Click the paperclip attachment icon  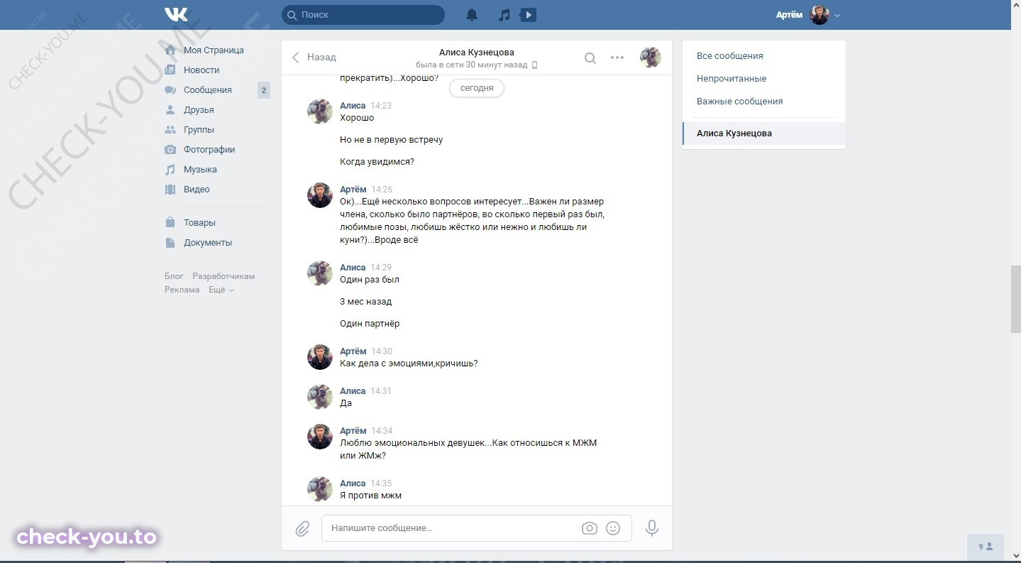tap(302, 528)
